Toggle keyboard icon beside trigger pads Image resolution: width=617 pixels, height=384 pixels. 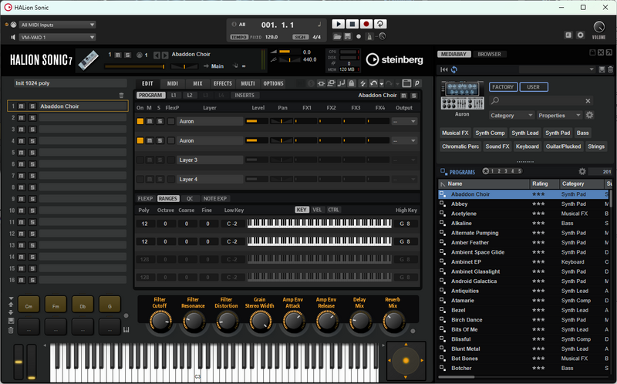pos(126,330)
